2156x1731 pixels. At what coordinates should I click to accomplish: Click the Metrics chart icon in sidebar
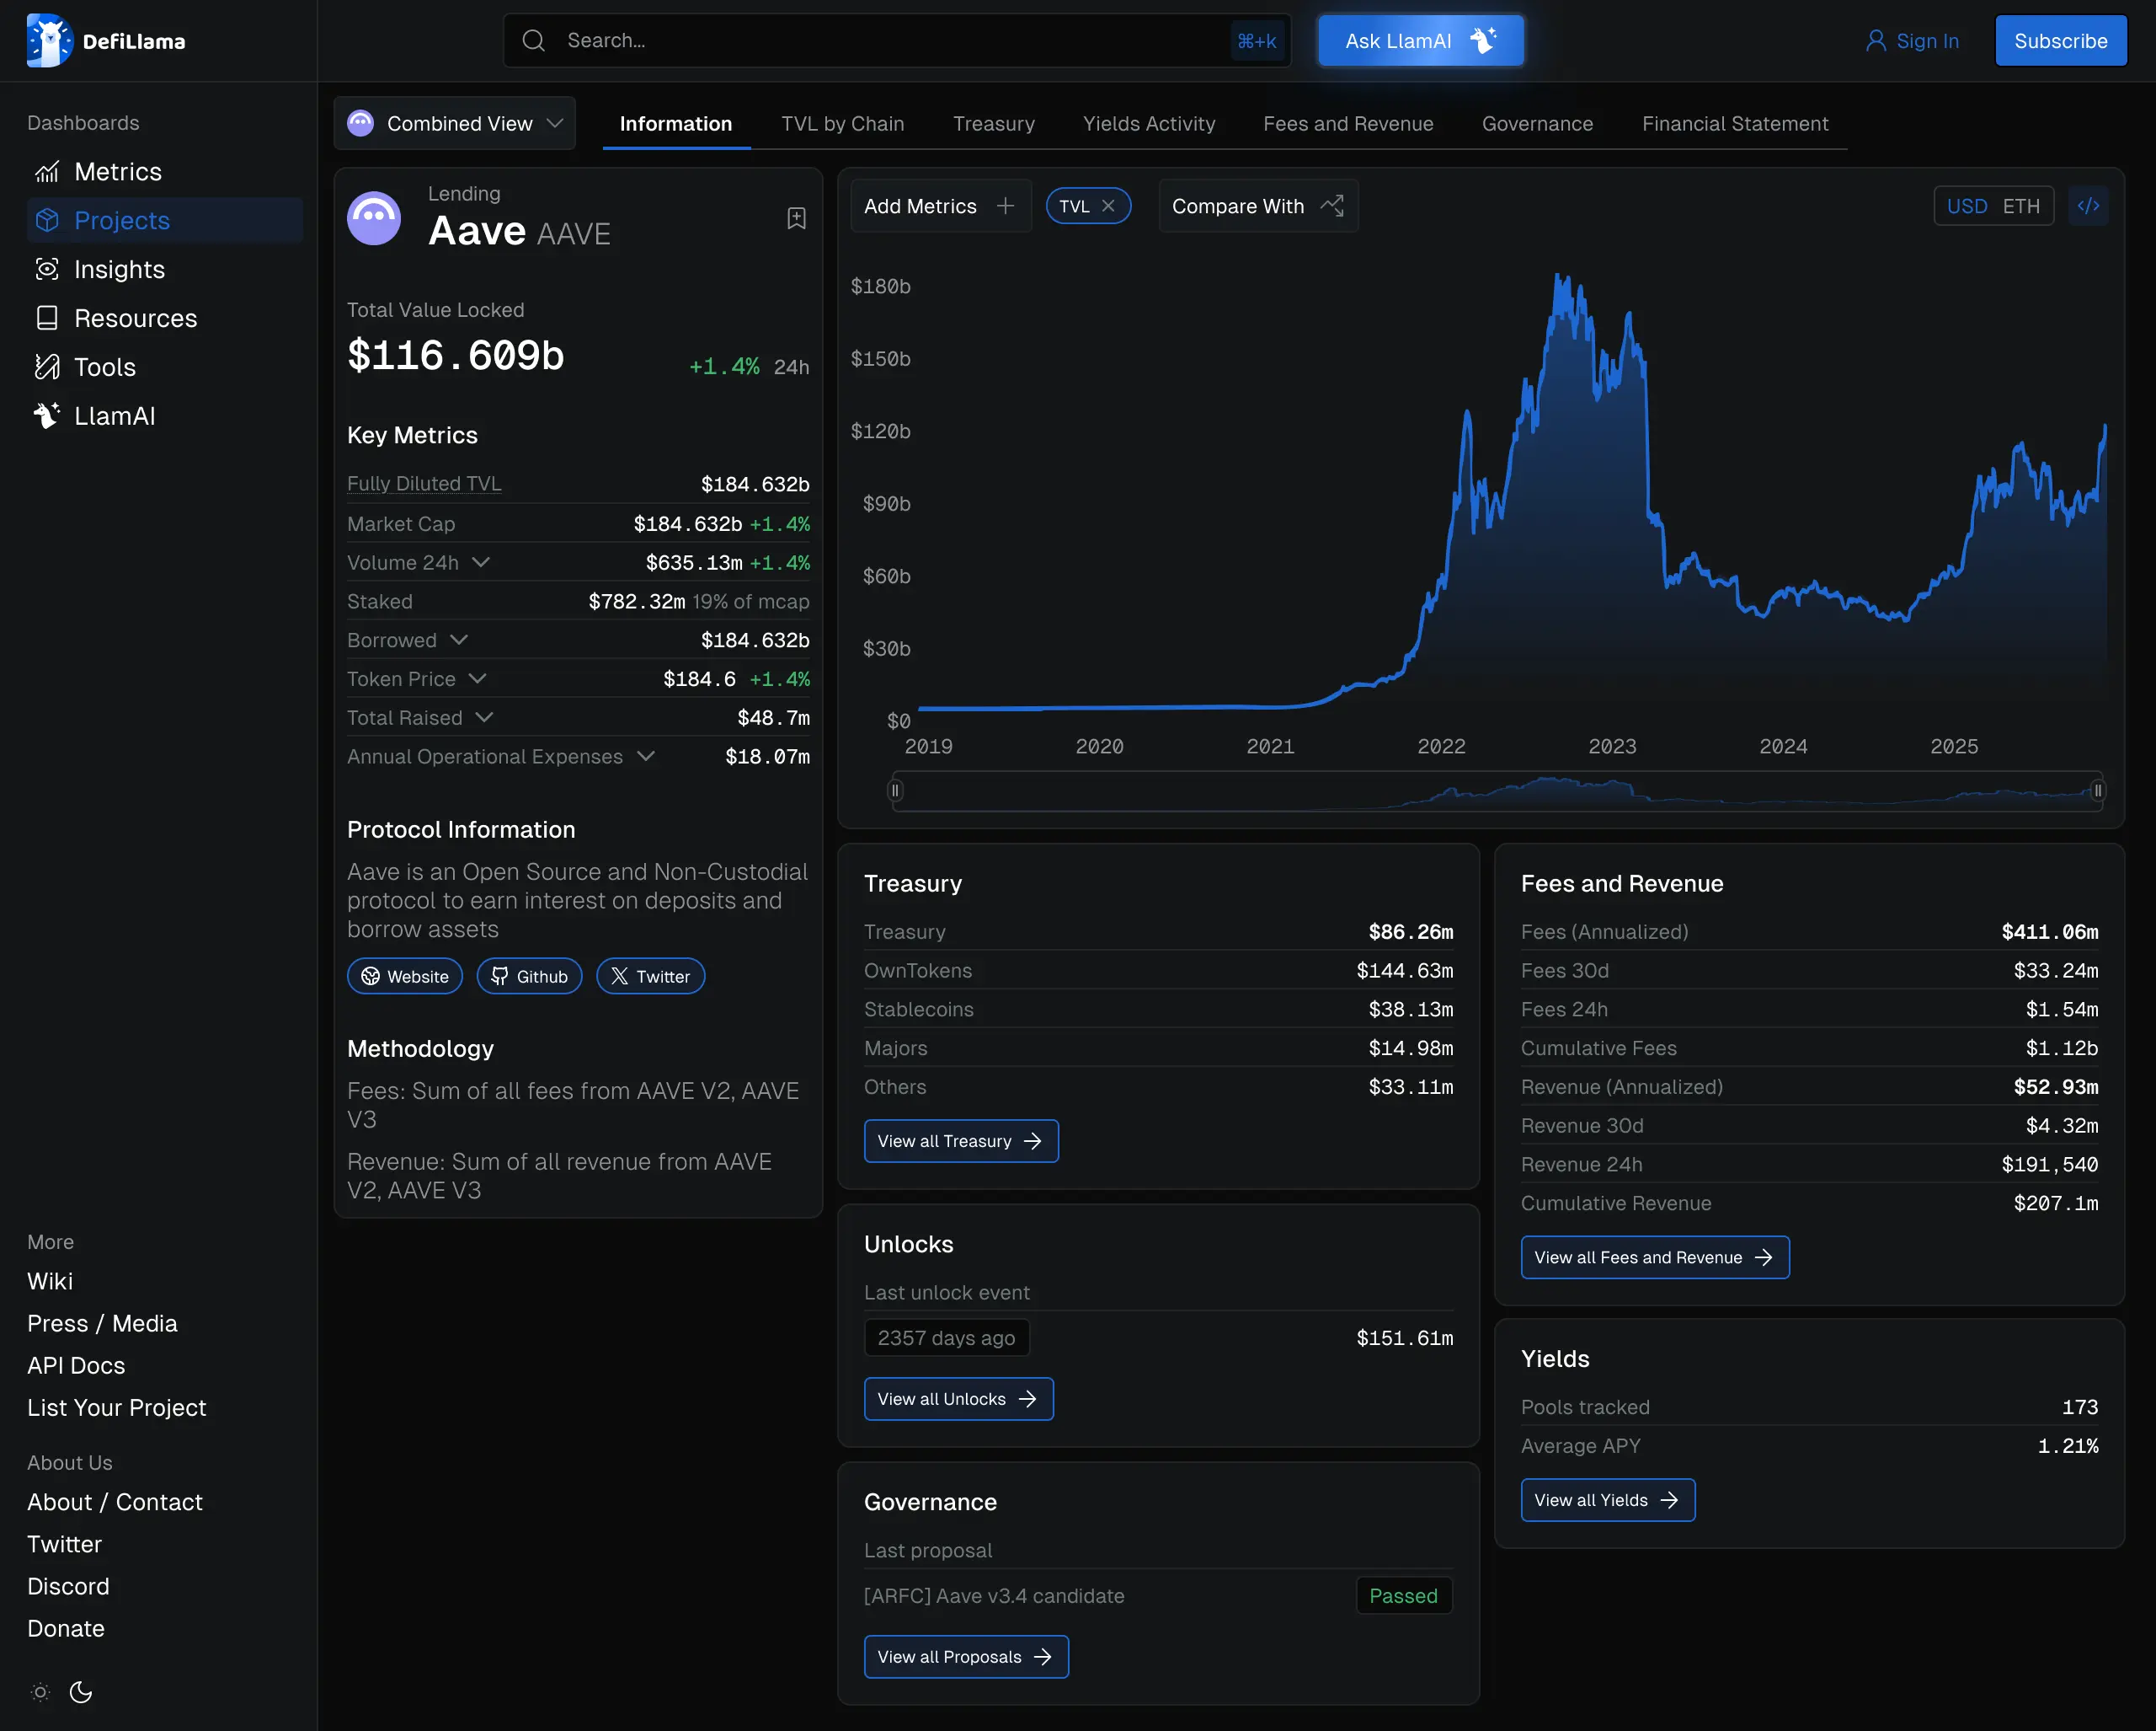point(47,172)
